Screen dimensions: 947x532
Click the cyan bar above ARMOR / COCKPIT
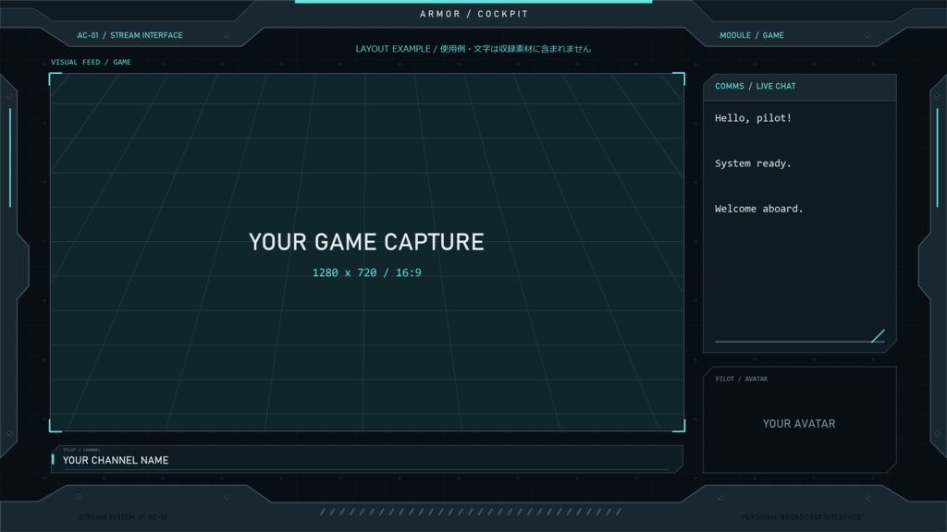(473, 2)
